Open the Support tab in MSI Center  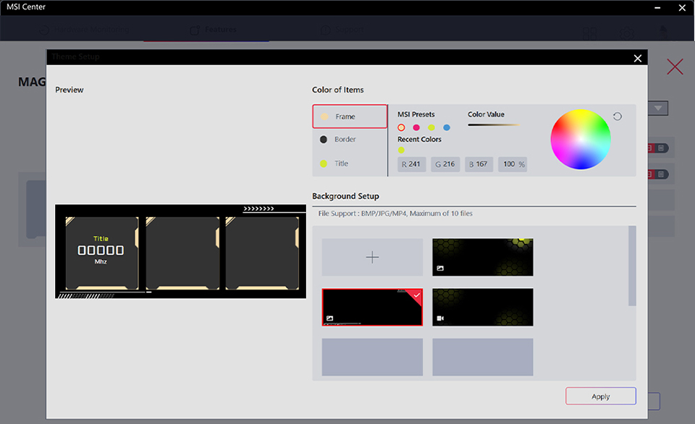(342, 30)
